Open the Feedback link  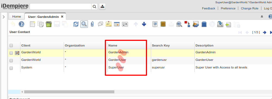[x=209, y=8]
